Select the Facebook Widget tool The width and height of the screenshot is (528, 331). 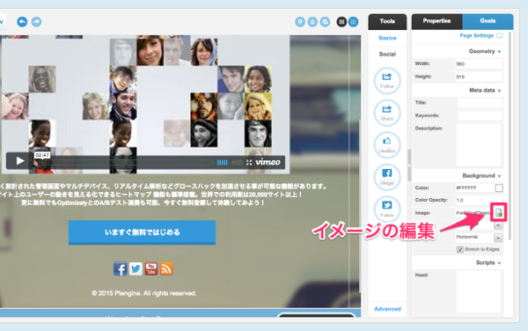pyautogui.click(x=387, y=177)
